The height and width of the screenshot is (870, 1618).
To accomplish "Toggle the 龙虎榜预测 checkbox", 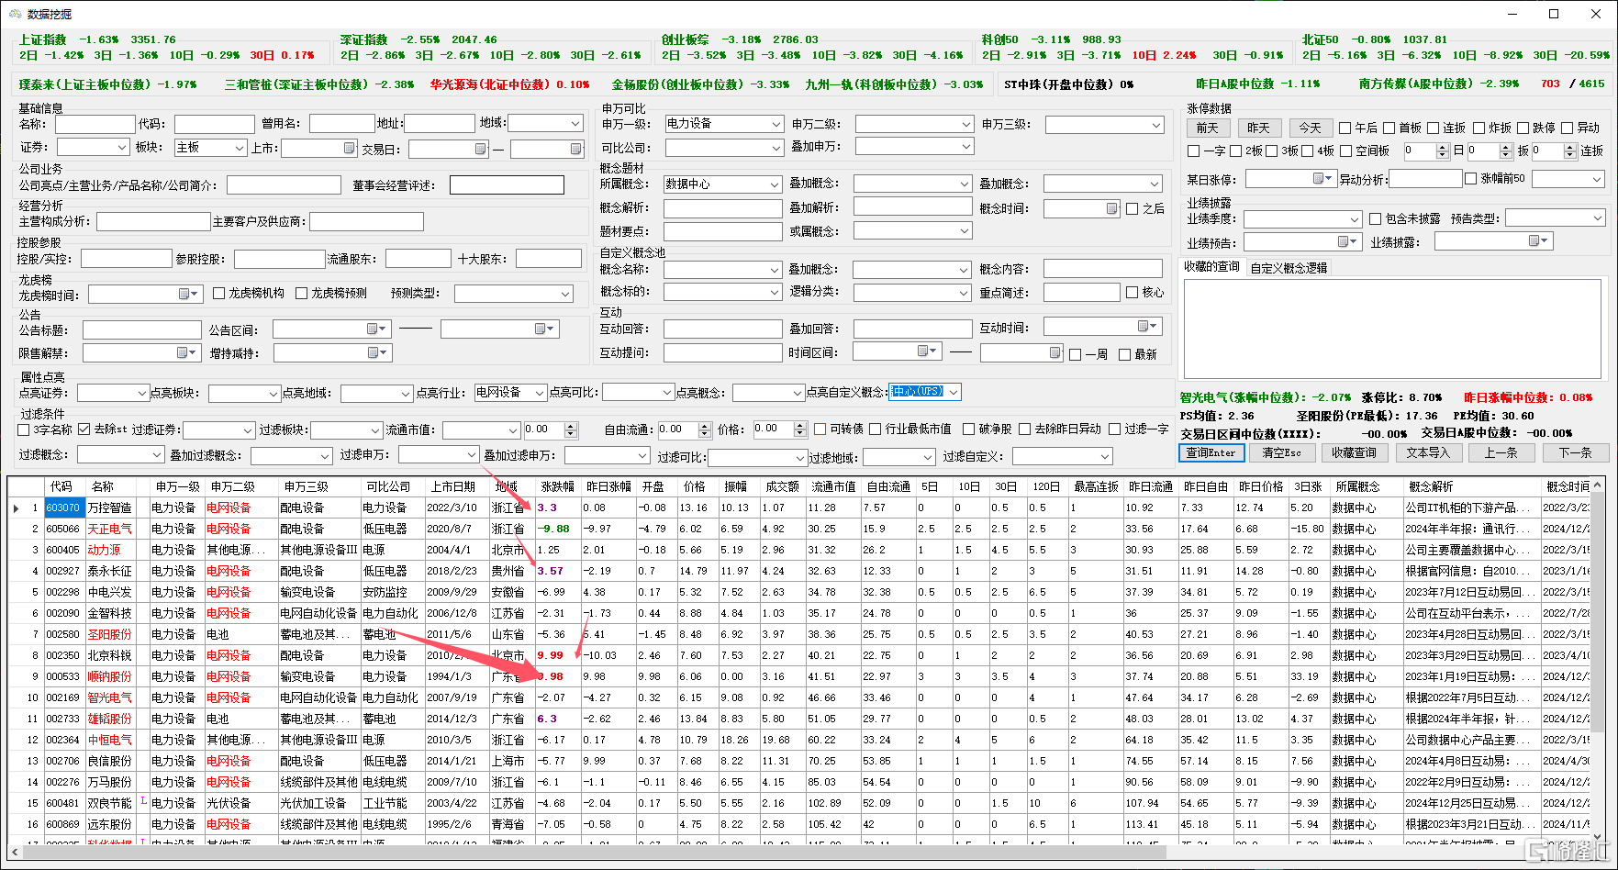I will click(301, 294).
